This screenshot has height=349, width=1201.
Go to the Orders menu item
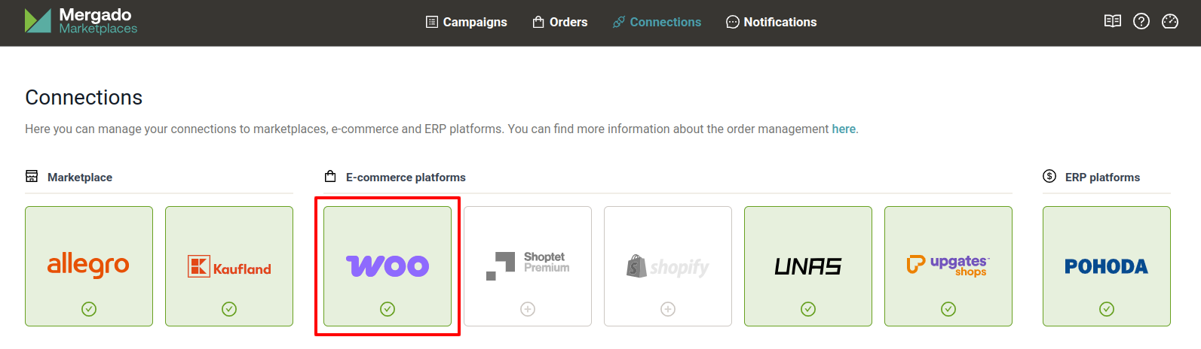click(560, 22)
